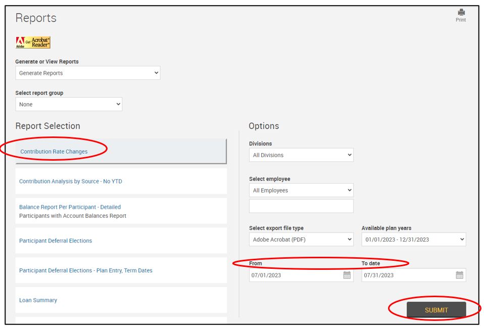
Task: Open Participant Deferral Elections - Plan Entry report
Action: pos(86,271)
